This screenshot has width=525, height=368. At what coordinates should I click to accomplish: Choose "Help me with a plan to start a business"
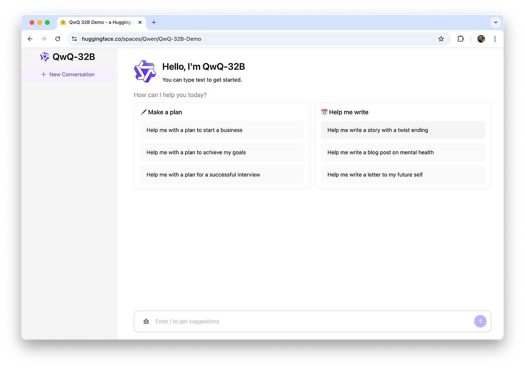222,130
